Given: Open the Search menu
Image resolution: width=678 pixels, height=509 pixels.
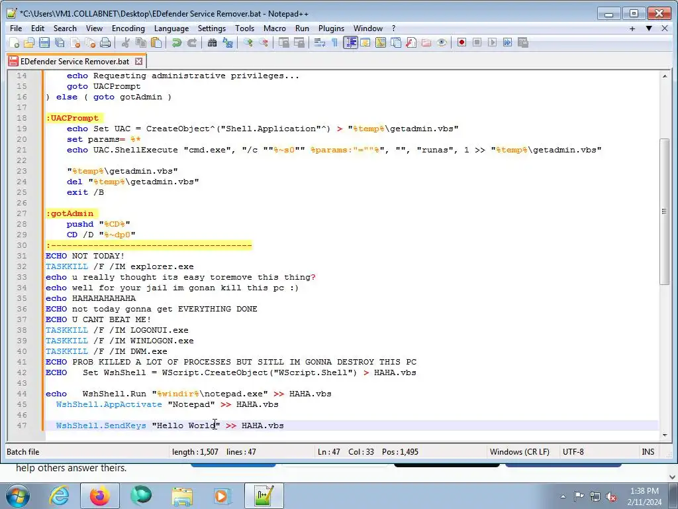Looking at the screenshot, I should pyautogui.click(x=65, y=28).
